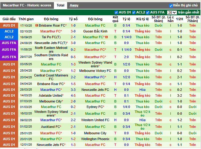Toggle the ACL2 league filter checkbox
Viewport: 201px width, 149px height.
(134, 13)
